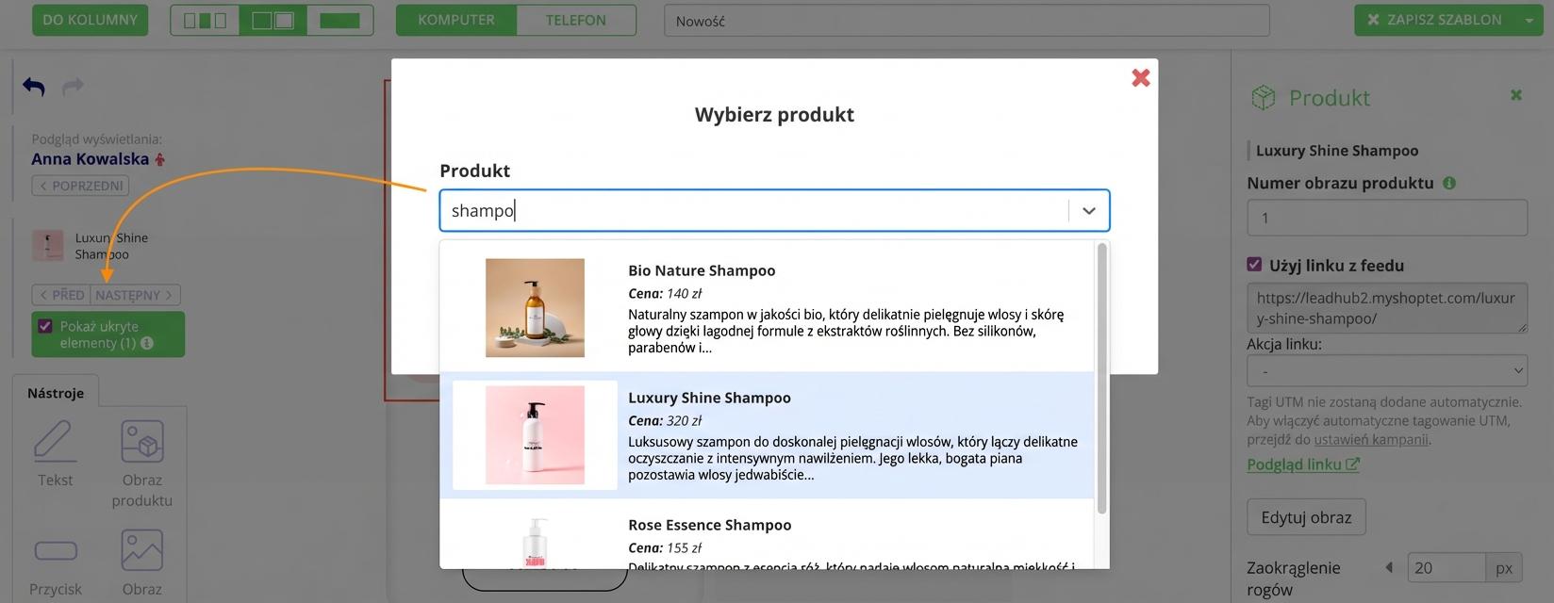This screenshot has height=603, width=1554.
Task: Select the three-column layout icon
Action: pos(205,20)
